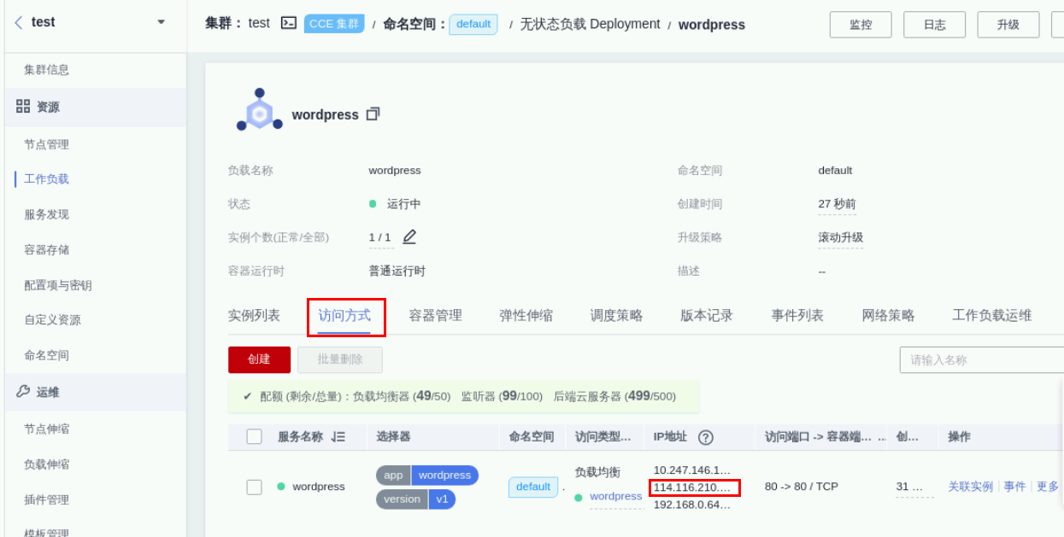Sort by service name icon
1064x537 pixels.
[338, 437]
